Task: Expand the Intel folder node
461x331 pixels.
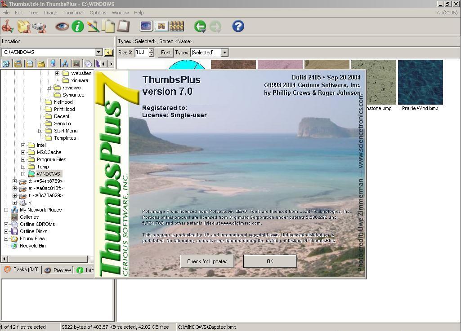Action: tap(23, 146)
